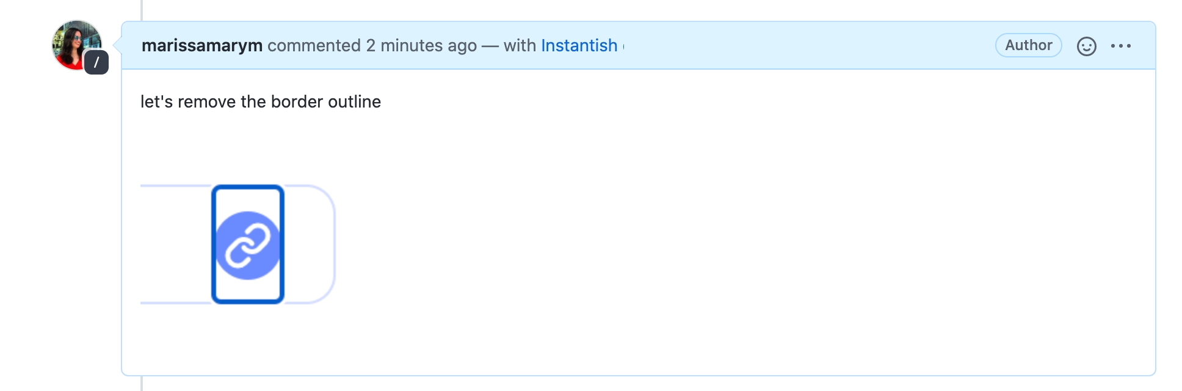Viewport: 1182px width, 391px height.
Task: Open marissamarym's profile avatar picture
Action: click(x=74, y=43)
